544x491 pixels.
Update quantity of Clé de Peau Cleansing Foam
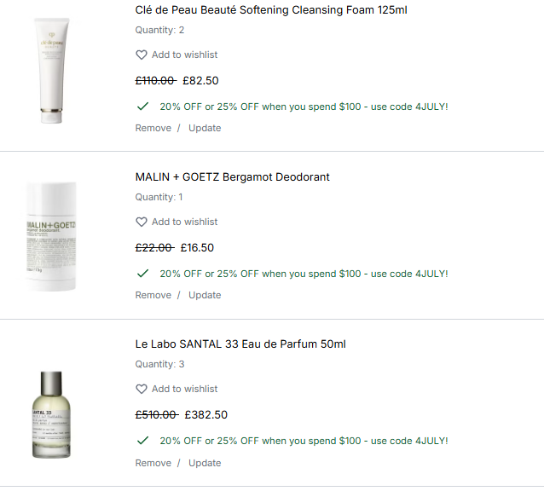pos(205,128)
